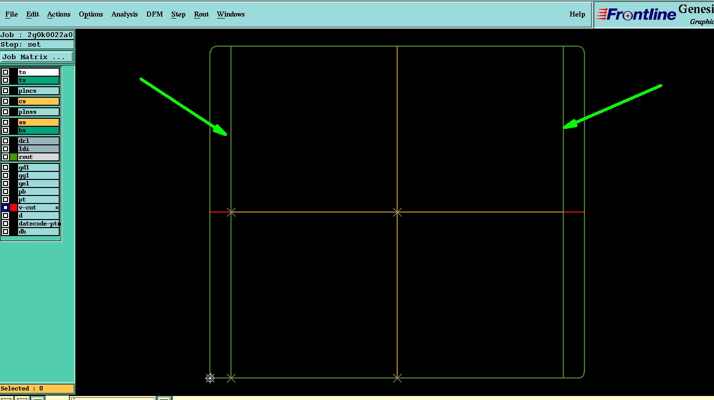This screenshot has width=714, height=400.
Task: Toggle display checkbox for layer dh
Action: click(6, 232)
